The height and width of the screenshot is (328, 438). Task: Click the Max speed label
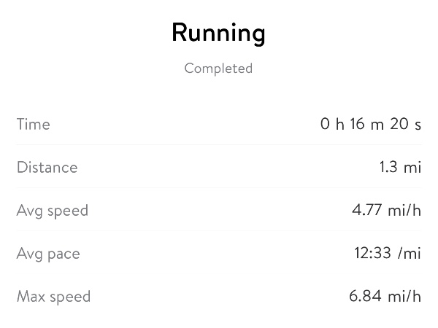tap(53, 297)
